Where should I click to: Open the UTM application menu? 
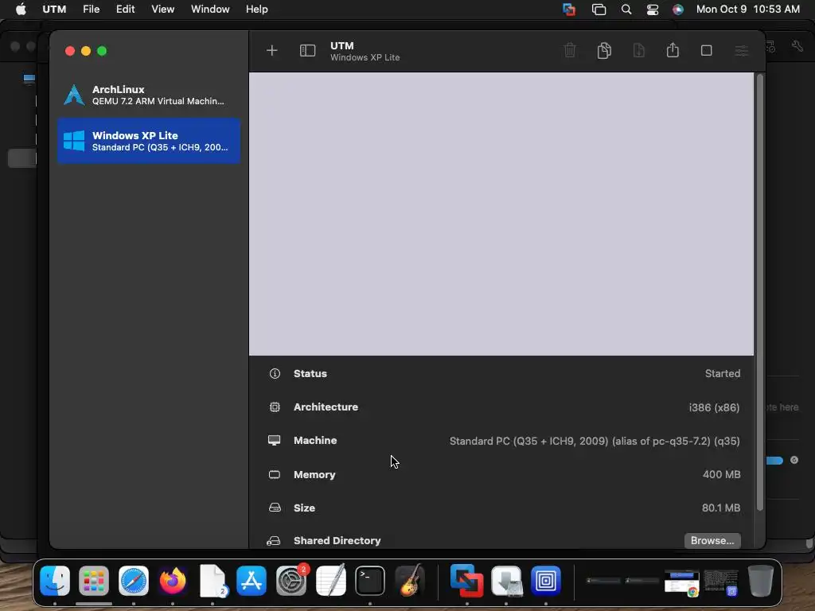click(54, 10)
